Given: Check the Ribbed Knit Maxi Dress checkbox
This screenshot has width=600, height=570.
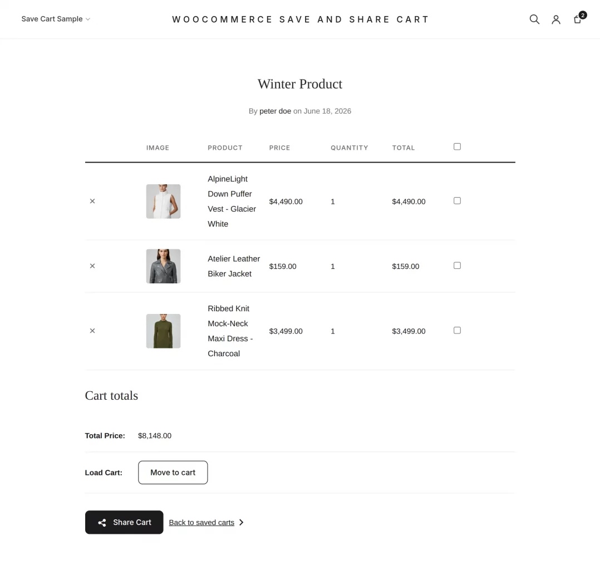Looking at the screenshot, I should pos(457,330).
